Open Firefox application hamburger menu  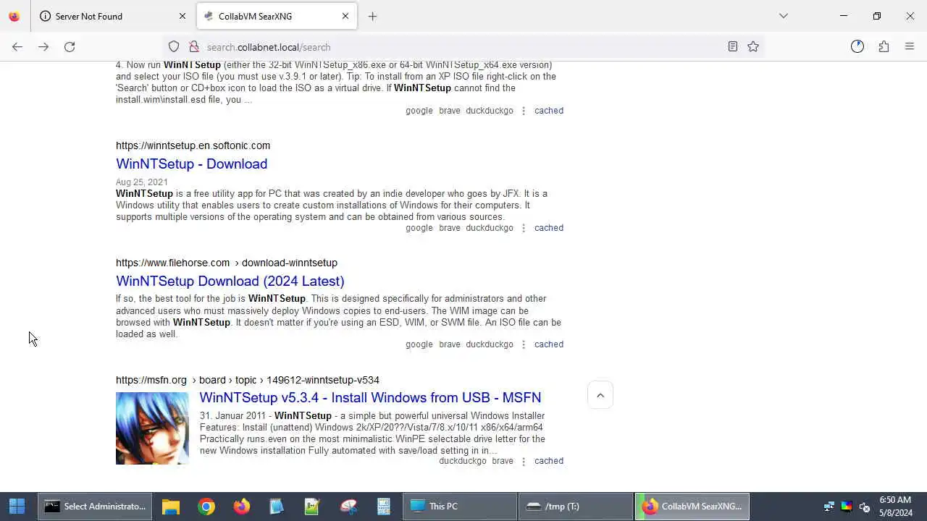(910, 47)
